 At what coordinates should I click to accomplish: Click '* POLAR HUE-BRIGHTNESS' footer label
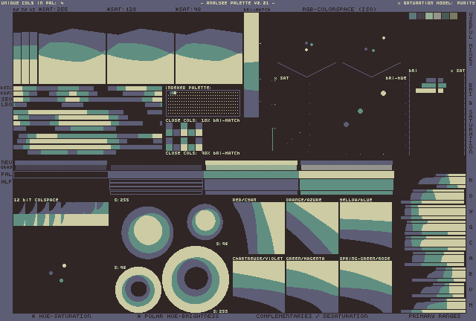178,316
